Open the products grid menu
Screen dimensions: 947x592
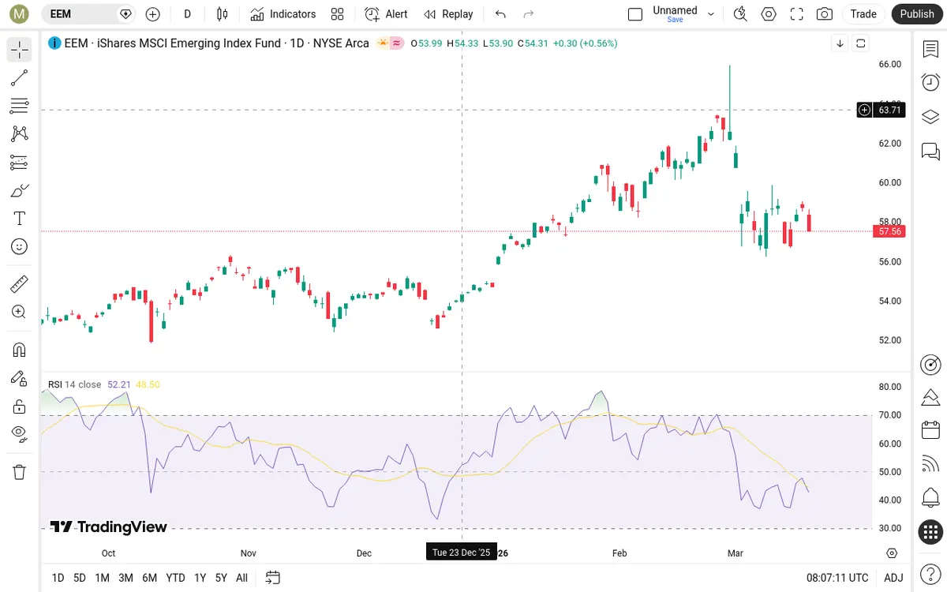point(930,532)
